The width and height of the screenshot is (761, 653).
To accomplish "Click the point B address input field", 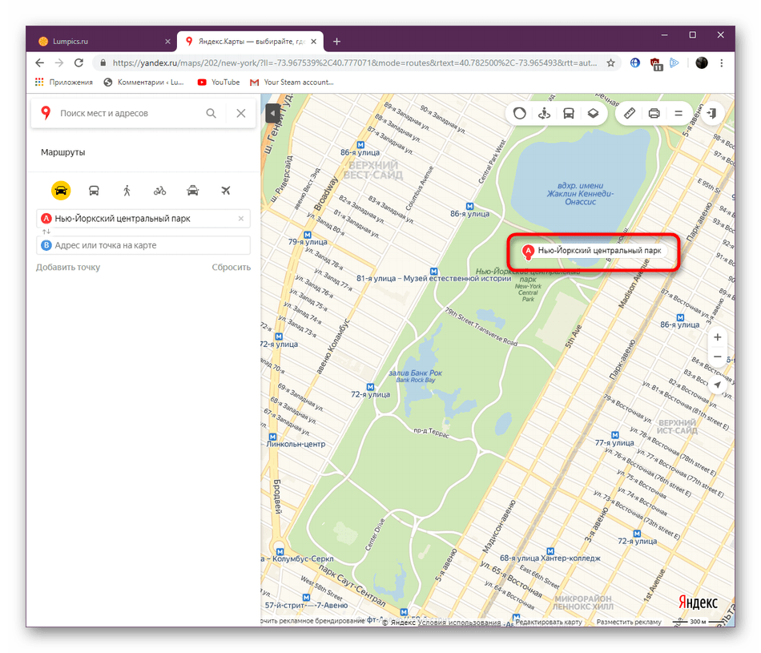I will 143,246.
